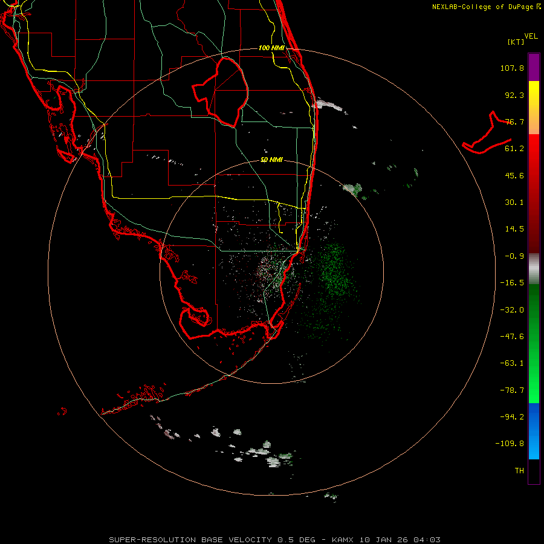Click the 100 NMI range ring label

tap(271, 48)
